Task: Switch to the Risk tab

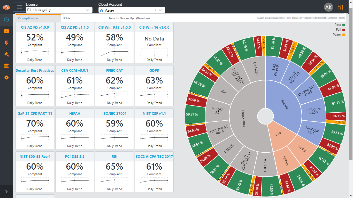Action: 67,18
